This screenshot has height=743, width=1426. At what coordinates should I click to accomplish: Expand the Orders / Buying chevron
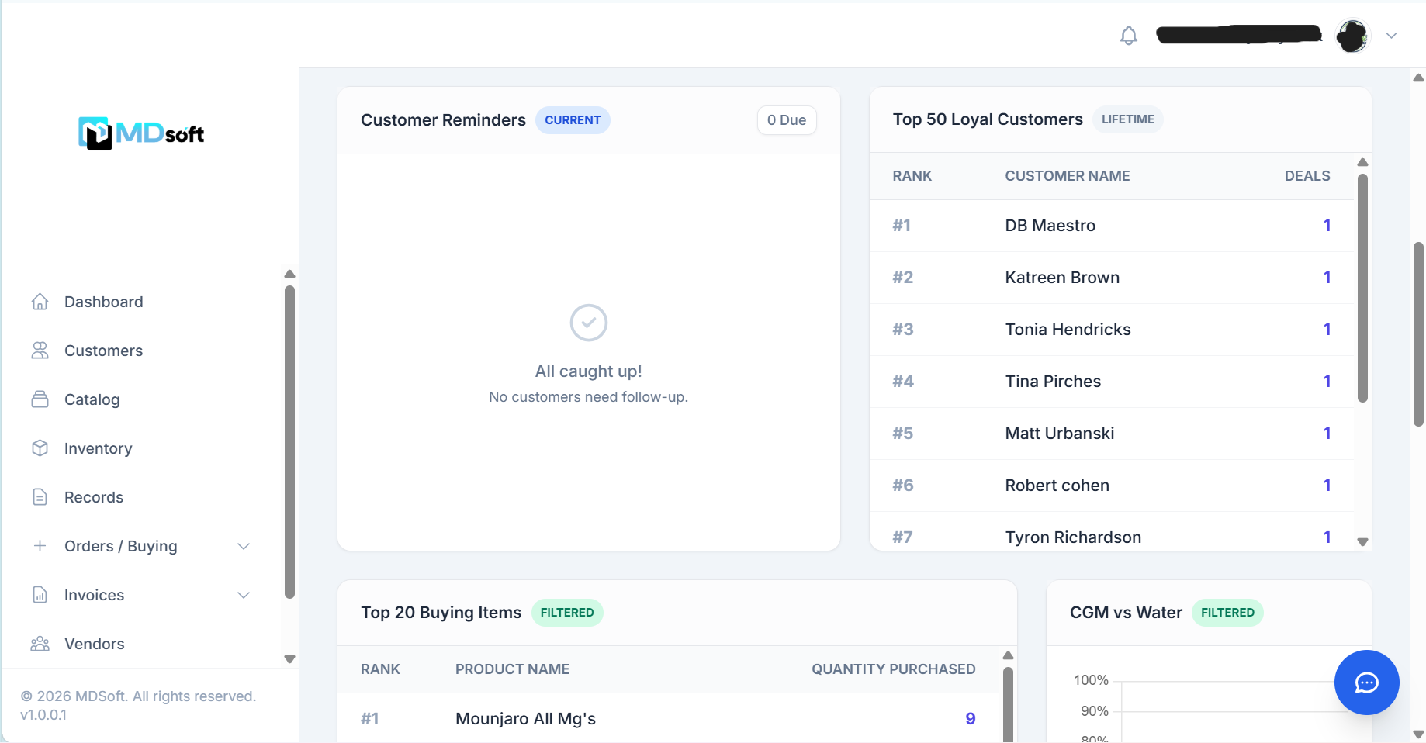point(244,546)
